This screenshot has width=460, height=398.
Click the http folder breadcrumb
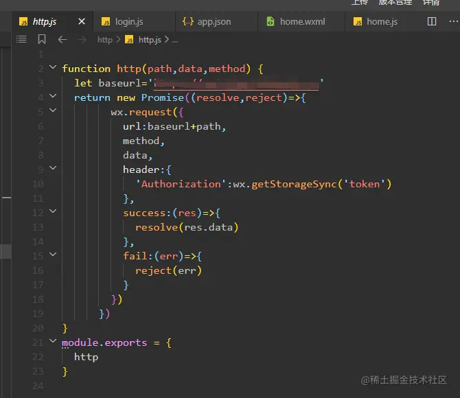[x=105, y=40]
